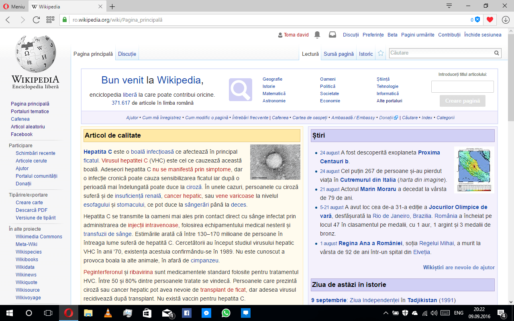The image size is (514, 321).
Task: Switch to the Discuție tab
Action: (x=127, y=54)
